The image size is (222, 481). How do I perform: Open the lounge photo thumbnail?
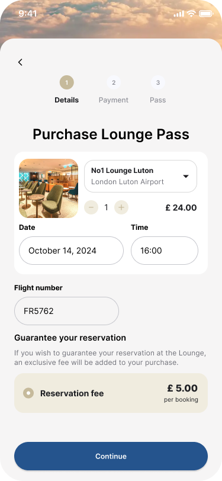point(49,188)
